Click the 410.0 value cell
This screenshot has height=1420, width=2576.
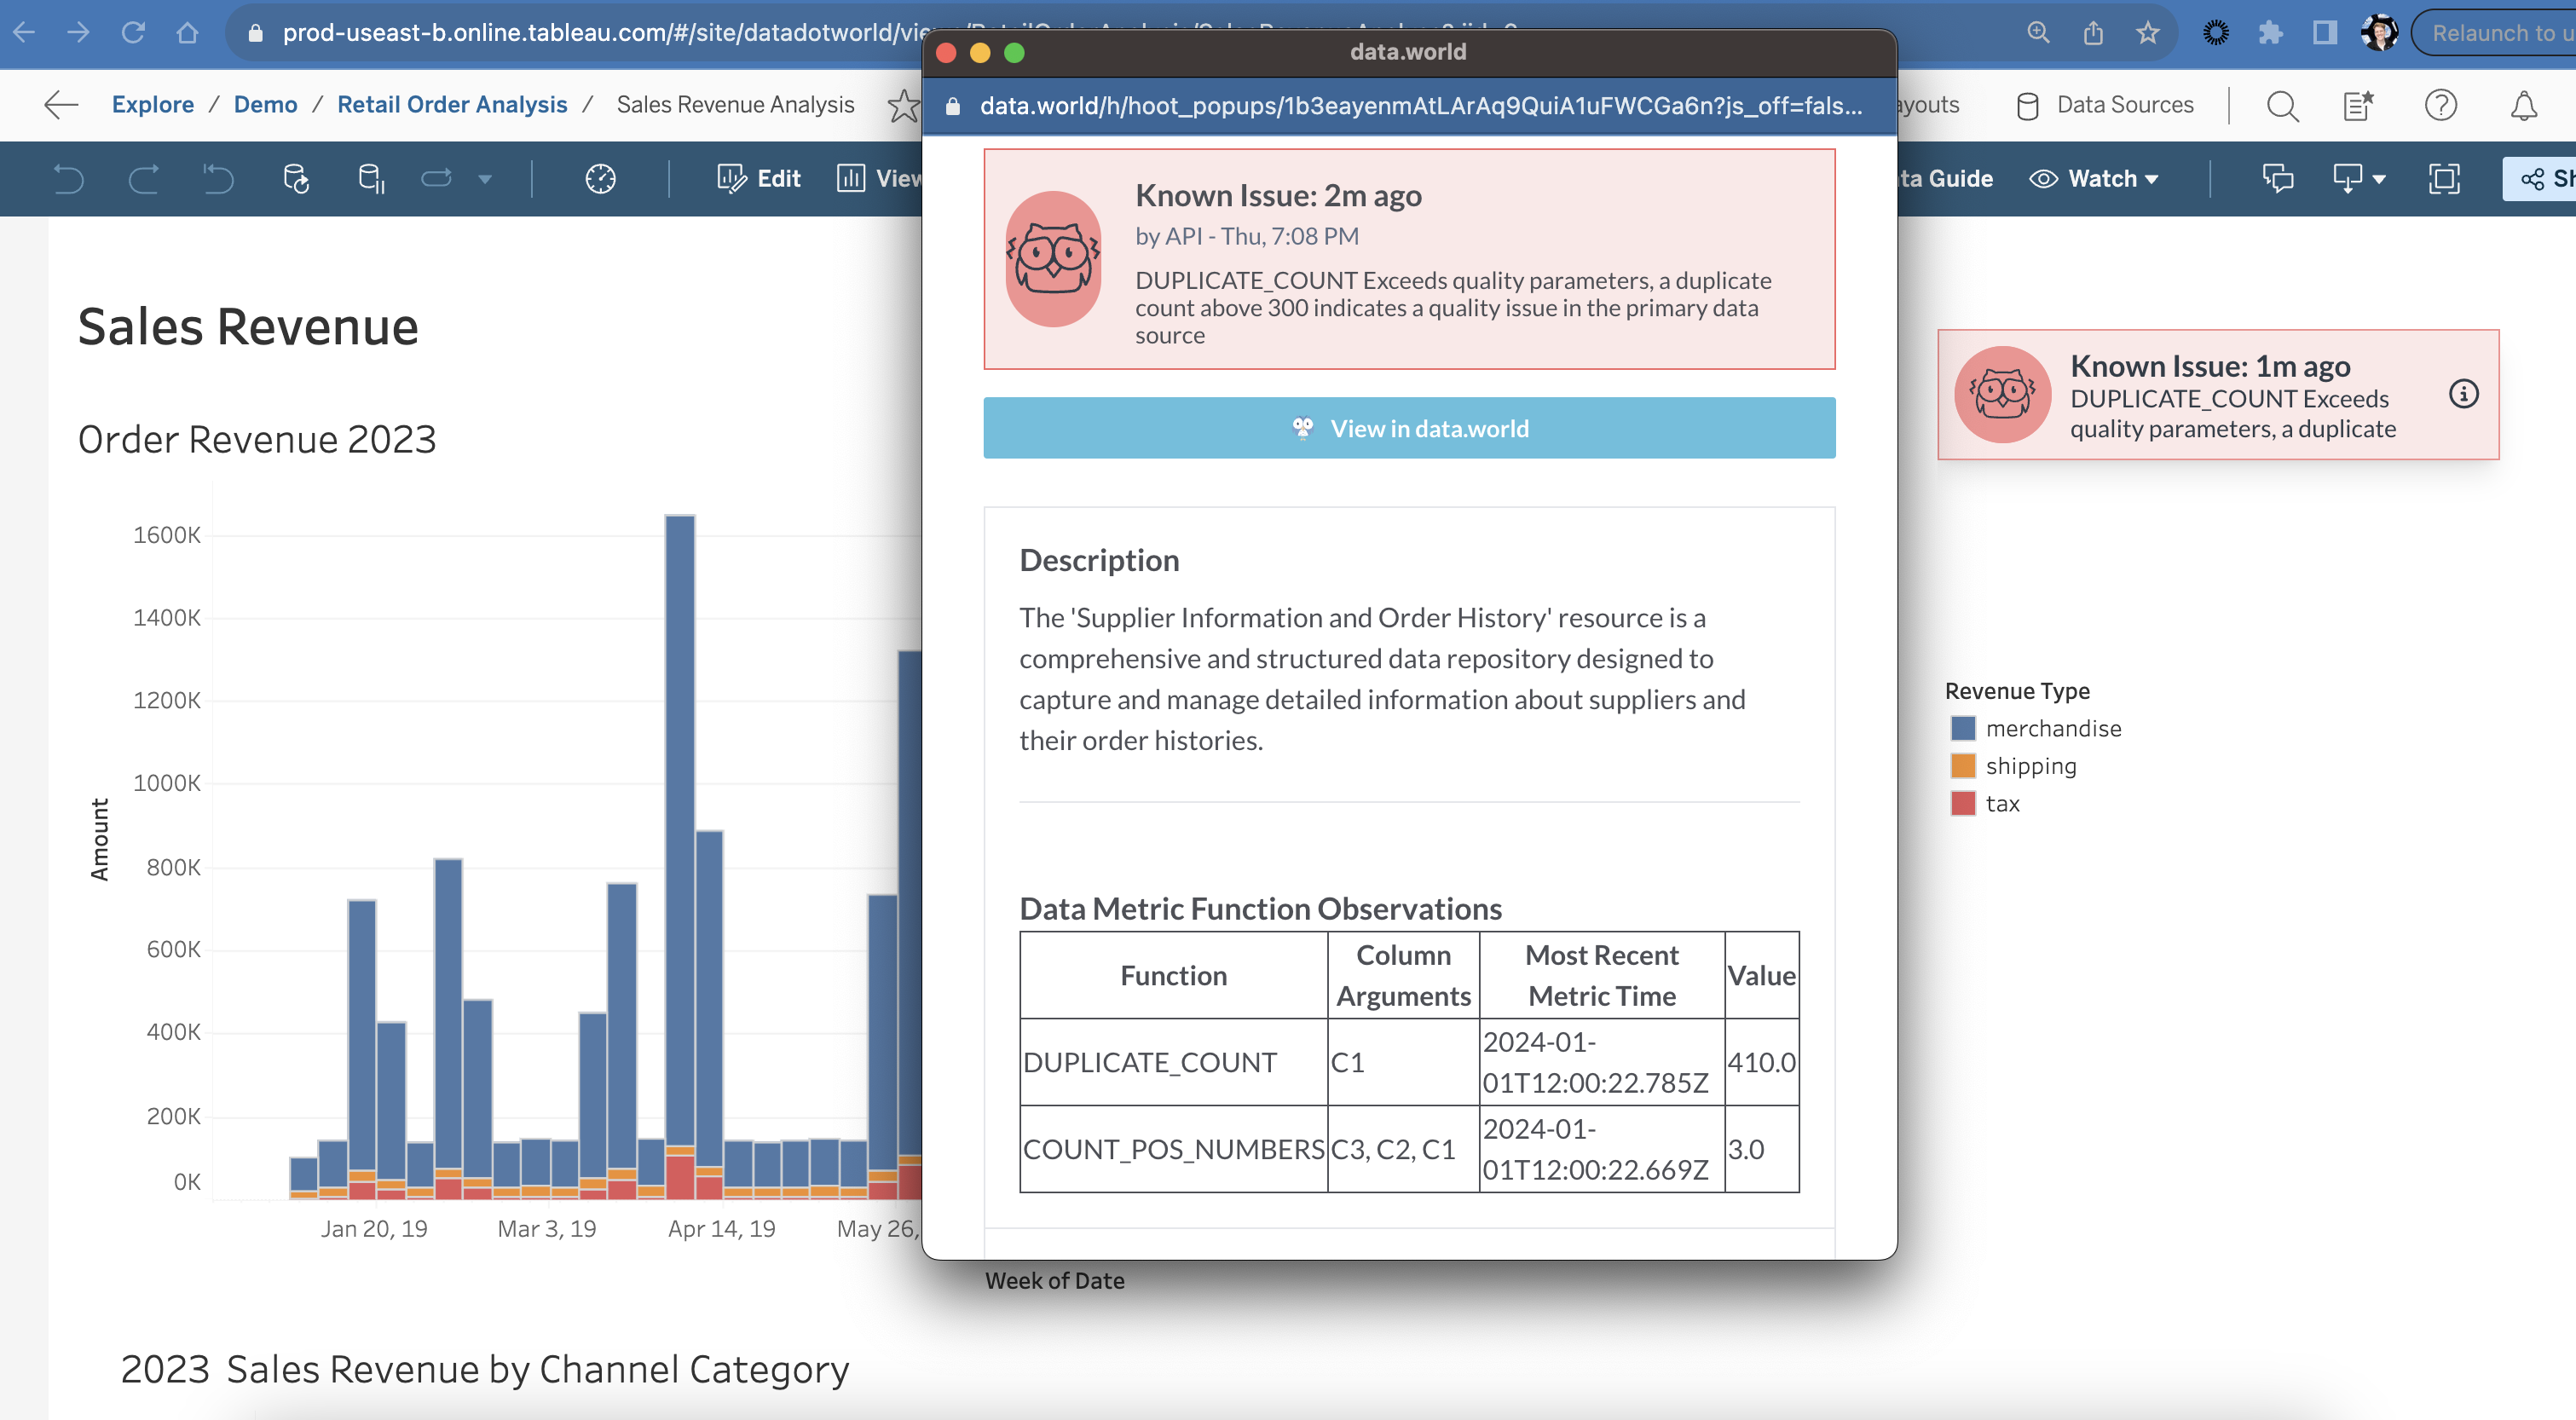pyautogui.click(x=1762, y=1062)
